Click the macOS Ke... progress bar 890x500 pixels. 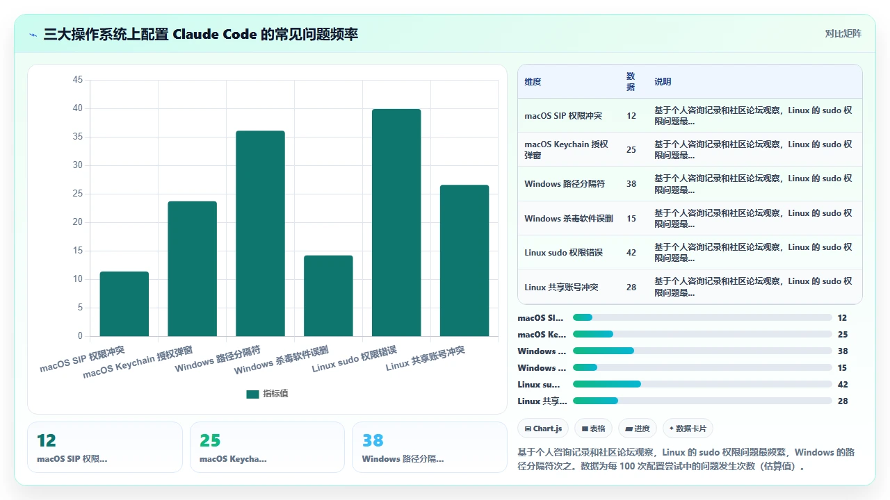click(x=702, y=334)
